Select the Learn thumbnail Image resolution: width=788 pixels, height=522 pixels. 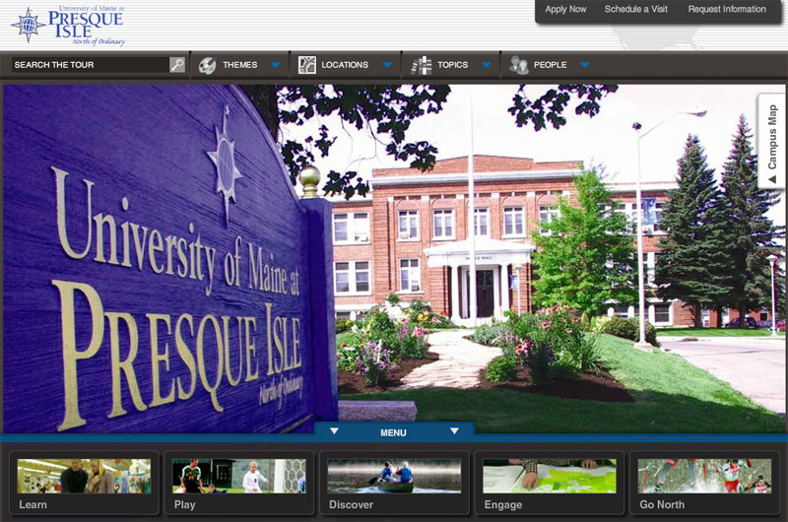[x=84, y=483]
